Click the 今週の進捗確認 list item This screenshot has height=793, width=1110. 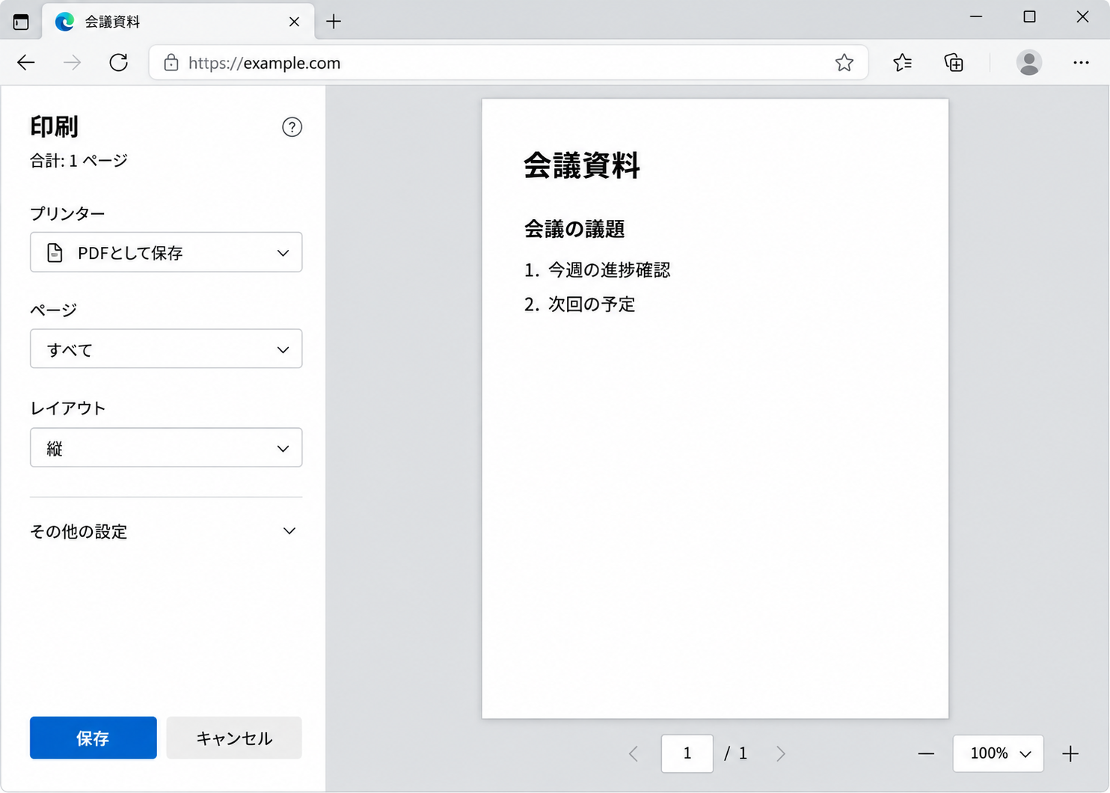[x=609, y=270]
